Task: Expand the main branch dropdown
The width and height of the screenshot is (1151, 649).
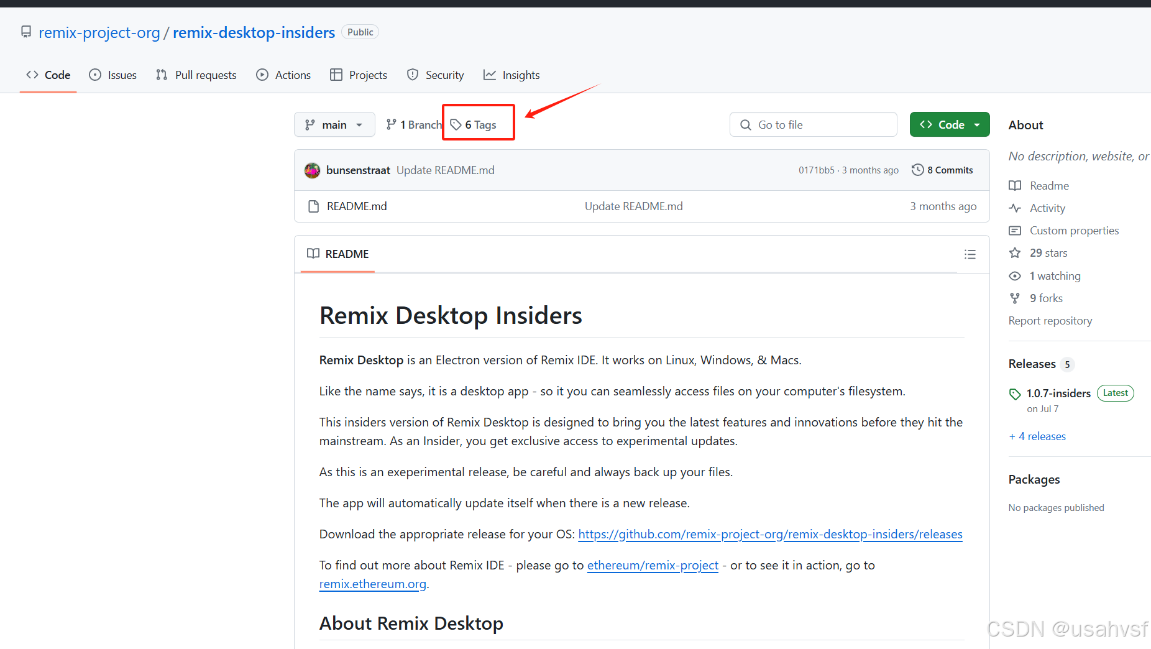Action: [334, 124]
